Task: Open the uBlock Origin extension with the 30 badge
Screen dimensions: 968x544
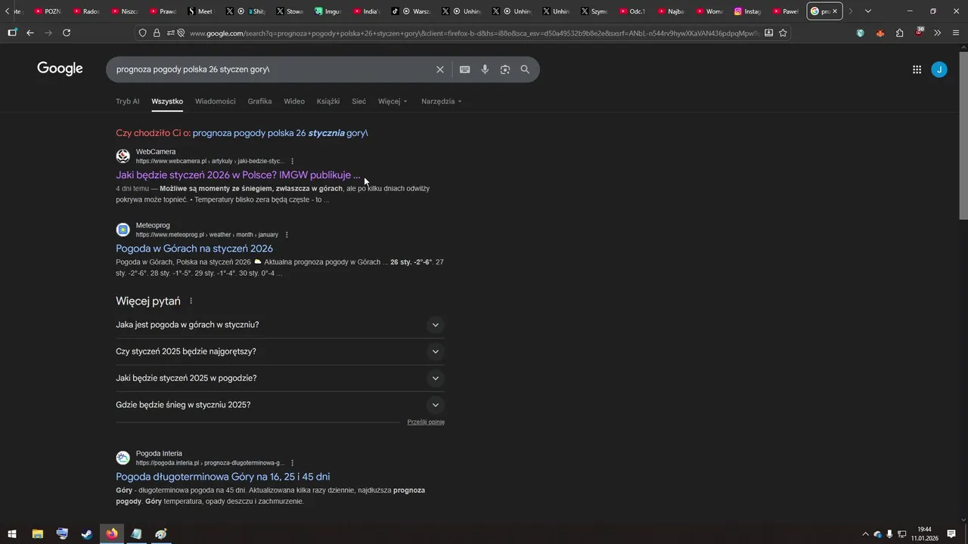Action: point(919,32)
